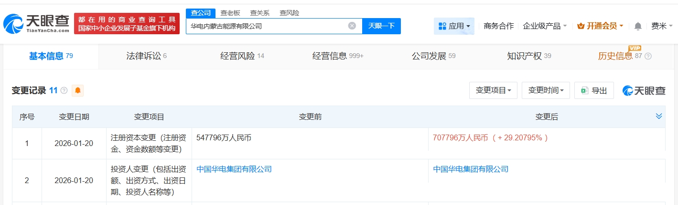The width and height of the screenshot is (678, 205).
Task: Click the TianYanCha logo at top left
Action: pyautogui.click(x=36, y=23)
